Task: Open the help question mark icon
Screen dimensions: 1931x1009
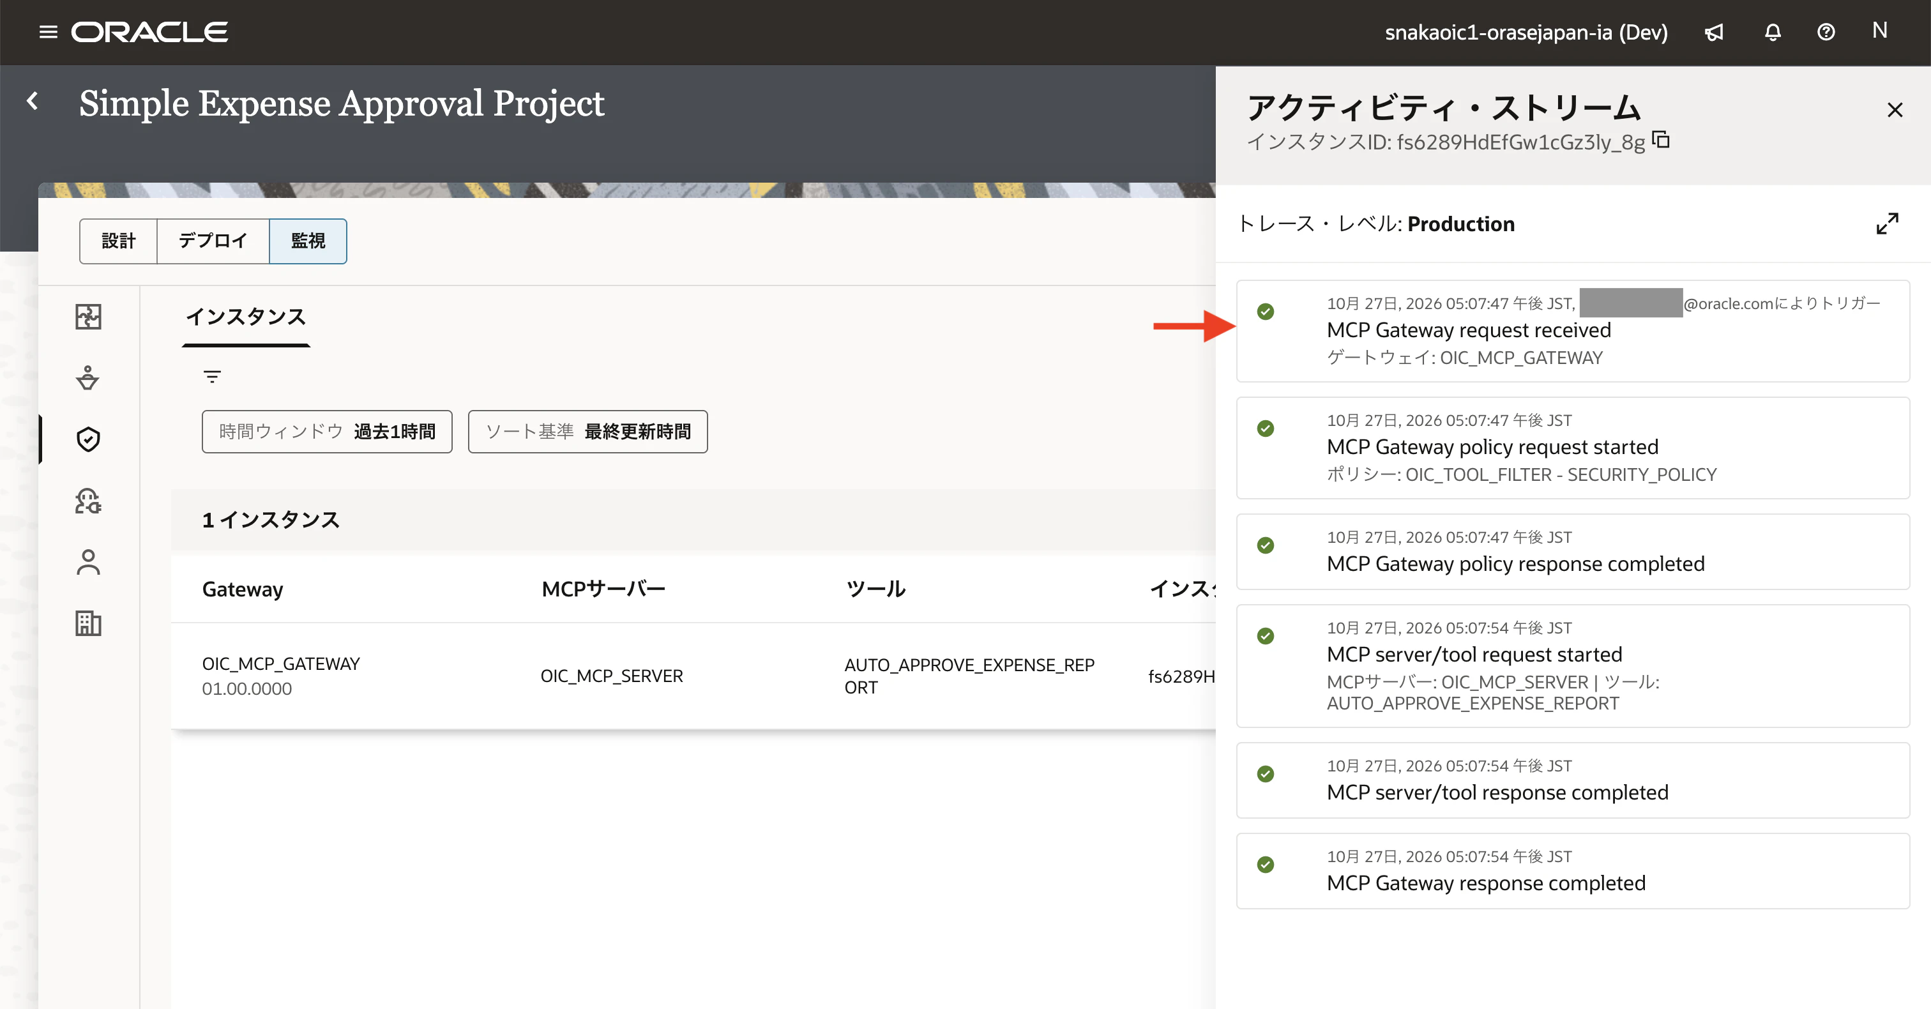Action: (1826, 32)
